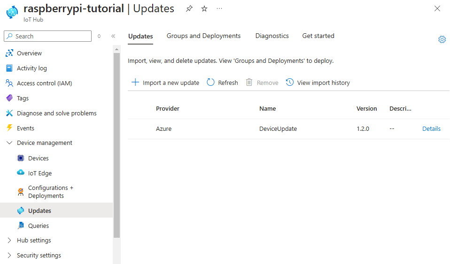The image size is (450, 264).
Task: Toggle expand/collapse all menu groups arrows
Action: pos(99,36)
